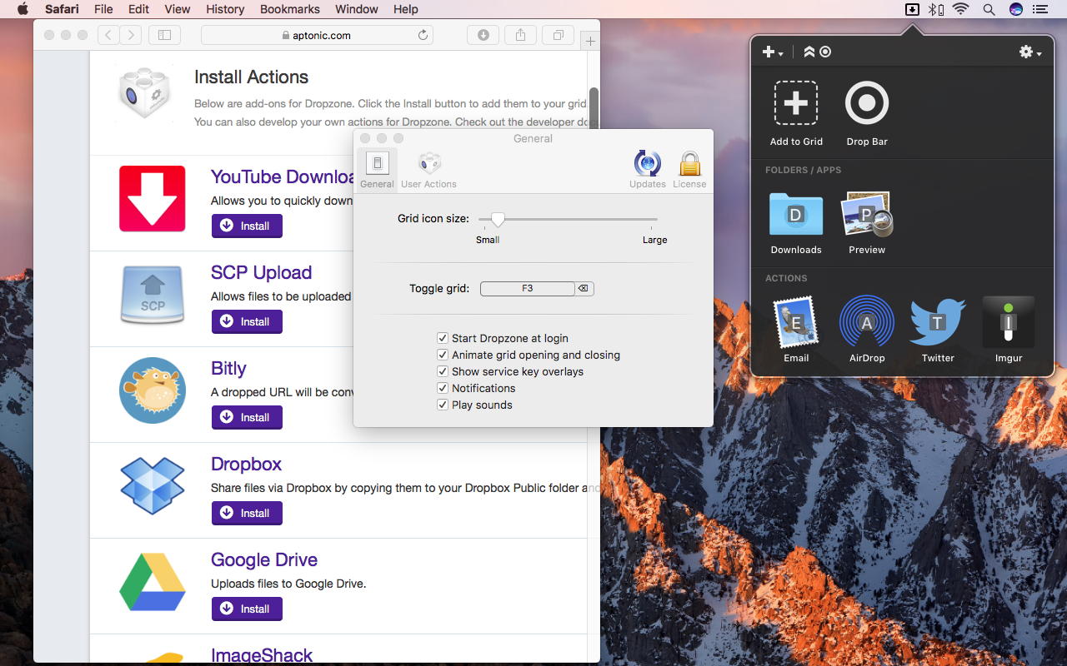This screenshot has height=666, width=1067.
Task: Switch to the User Actions tab
Action: click(x=428, y=168)
